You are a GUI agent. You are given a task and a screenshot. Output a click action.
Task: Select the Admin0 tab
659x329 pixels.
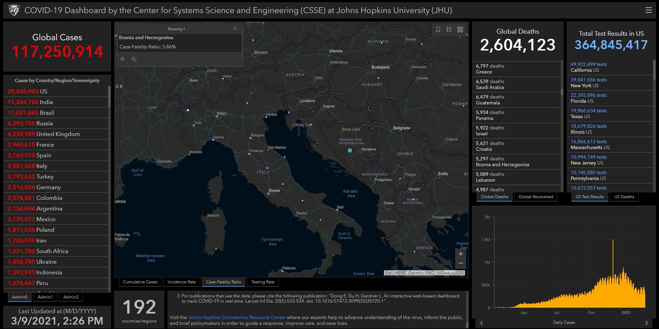[20, 297]
